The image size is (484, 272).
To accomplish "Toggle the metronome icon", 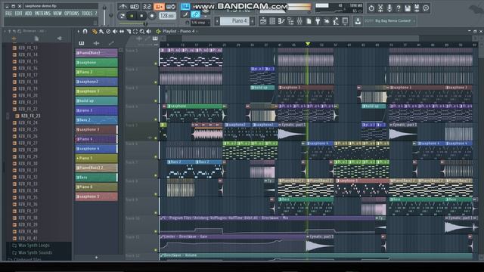I will point(123,7).
